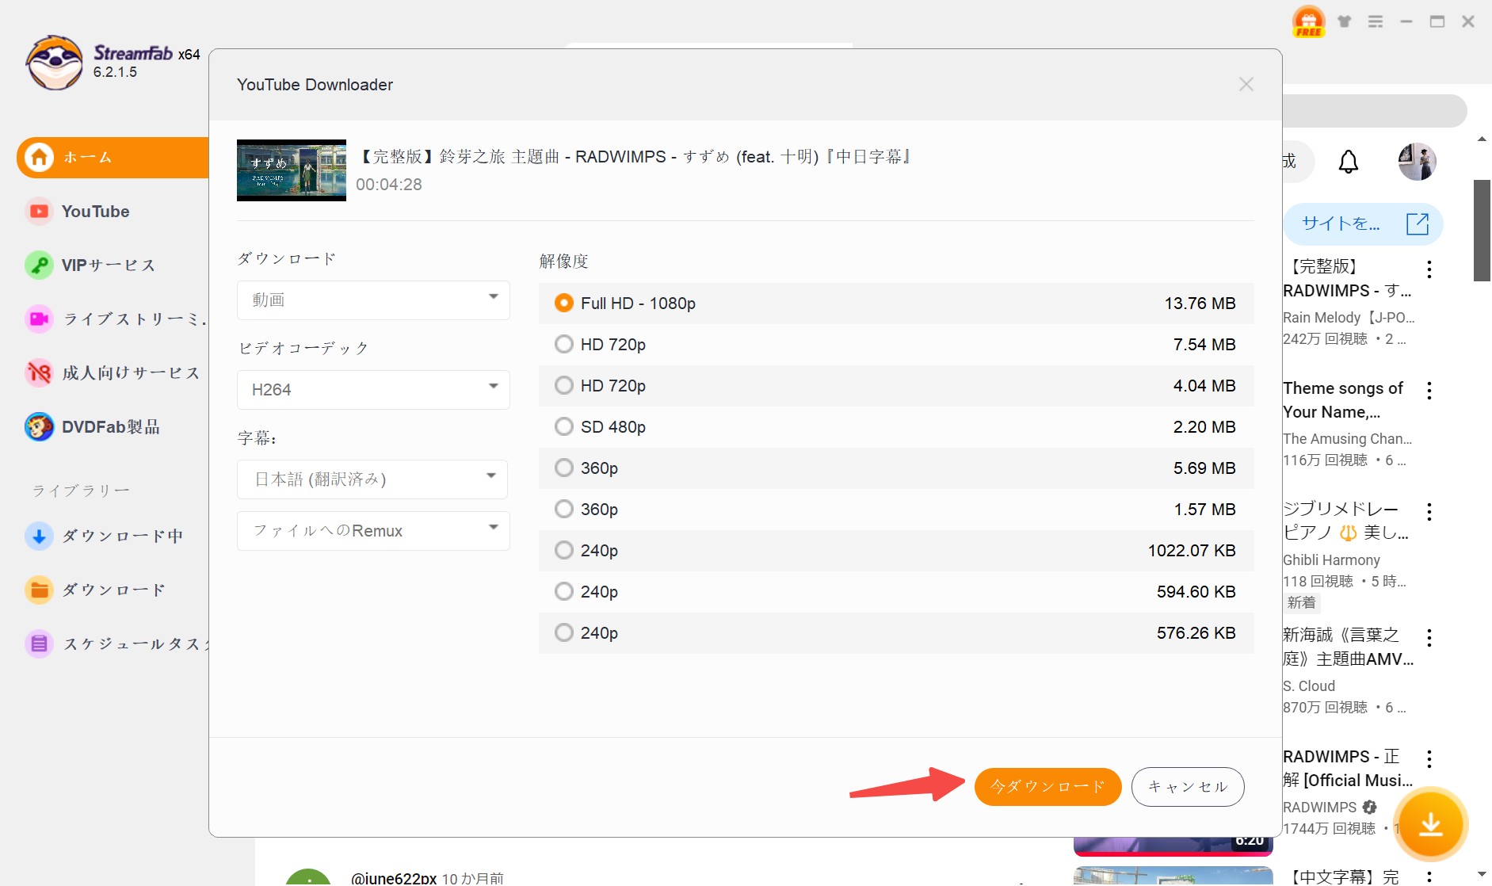Viewport: 1492px width, 886px height.
Task: Click the YouTube notifications bell icon
Action: (x=1349, y=162)
